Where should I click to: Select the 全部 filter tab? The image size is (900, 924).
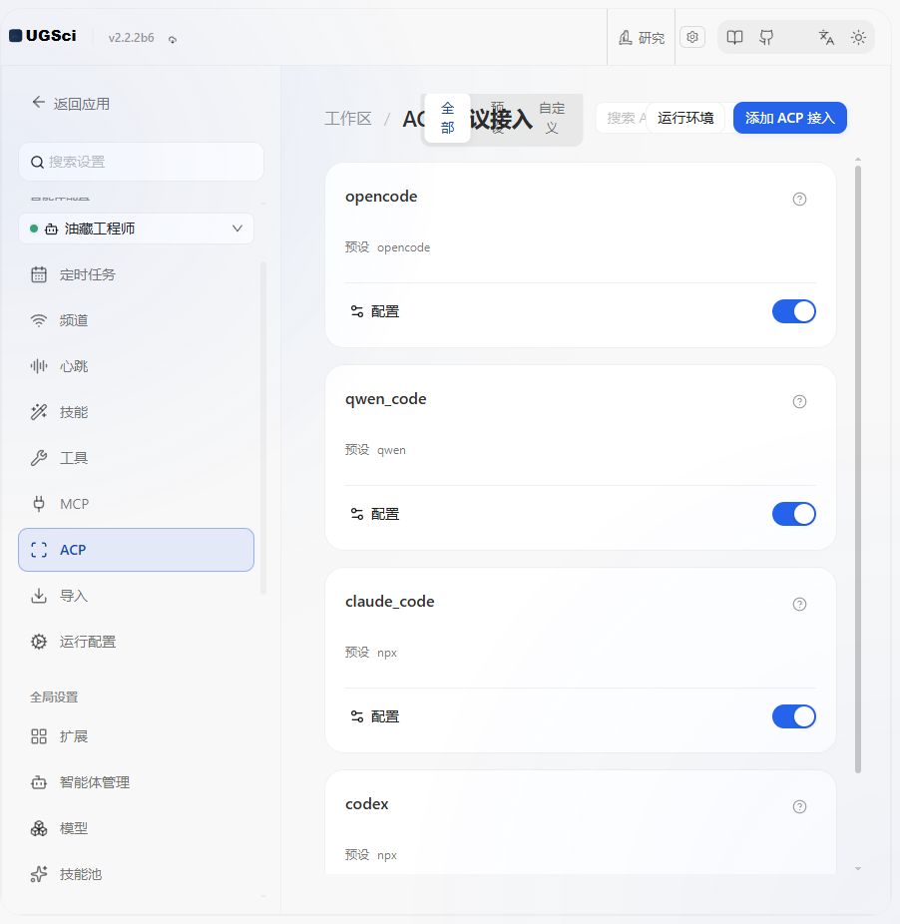447,118
